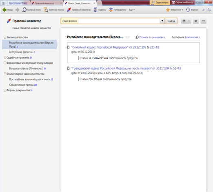
Task: Click Избранное dropdown arrow
Action: pos(182,10)
